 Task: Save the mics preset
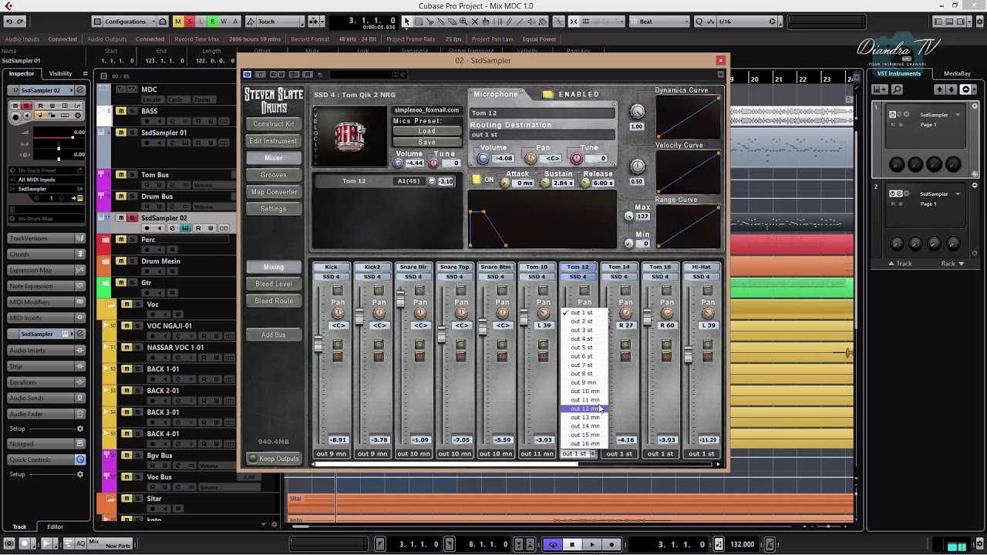point(426,142)
